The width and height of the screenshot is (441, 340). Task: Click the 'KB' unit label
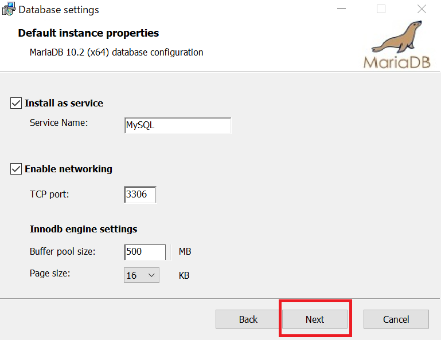(x=184, y=275)
